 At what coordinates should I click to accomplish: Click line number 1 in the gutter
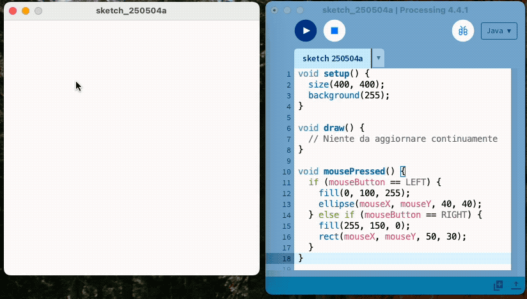click(288, 73)
